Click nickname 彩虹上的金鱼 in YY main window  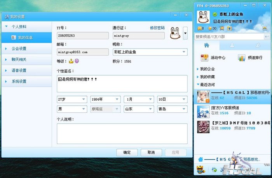(x=232, y=14)
